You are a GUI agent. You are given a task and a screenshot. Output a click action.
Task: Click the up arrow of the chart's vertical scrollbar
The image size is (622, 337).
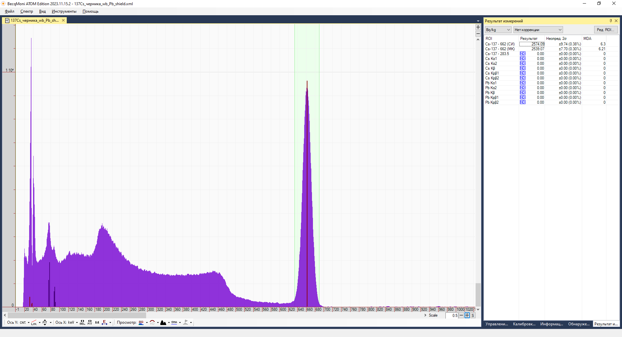pos(478,40)
